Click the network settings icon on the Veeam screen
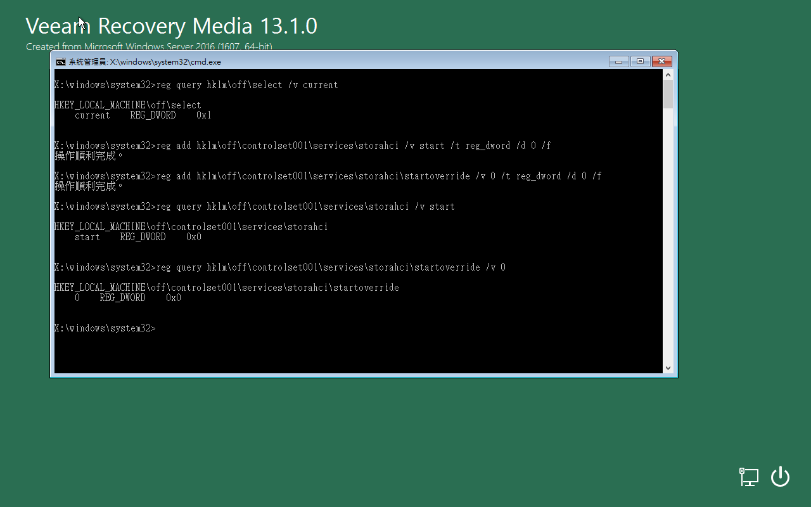811x507 pixels. point(749,477)
